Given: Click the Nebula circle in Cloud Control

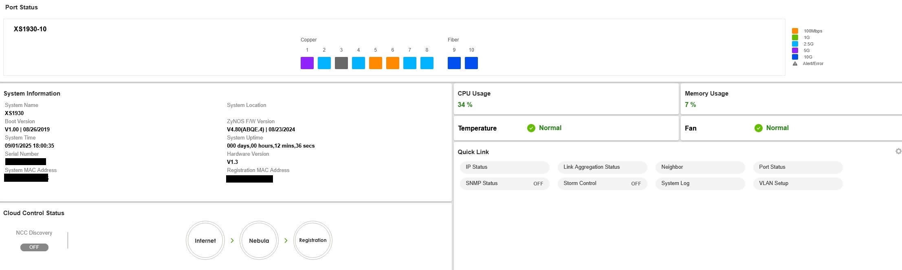Looking at the screenshot, I should (259, 240).
